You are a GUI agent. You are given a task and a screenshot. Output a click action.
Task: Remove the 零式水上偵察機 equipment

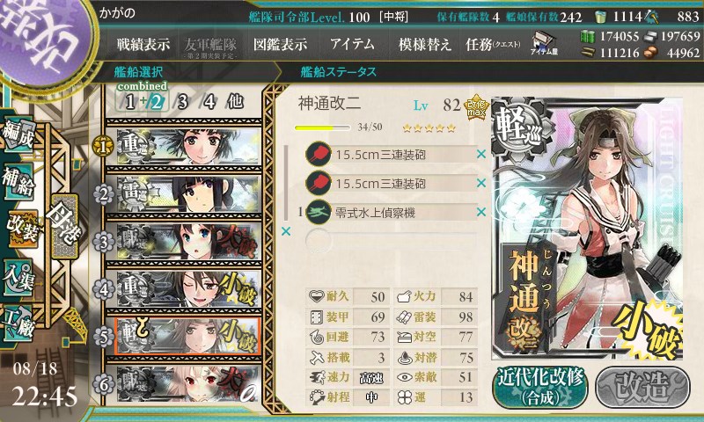click(481, 212)
